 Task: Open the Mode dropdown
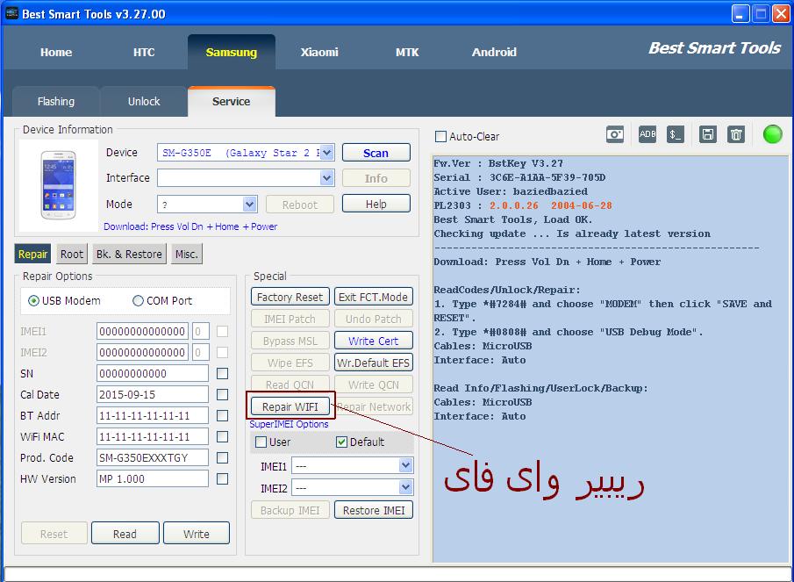[250, 205]
